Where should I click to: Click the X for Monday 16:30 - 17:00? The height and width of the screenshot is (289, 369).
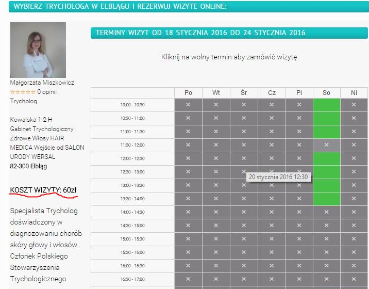click(188, 279)
